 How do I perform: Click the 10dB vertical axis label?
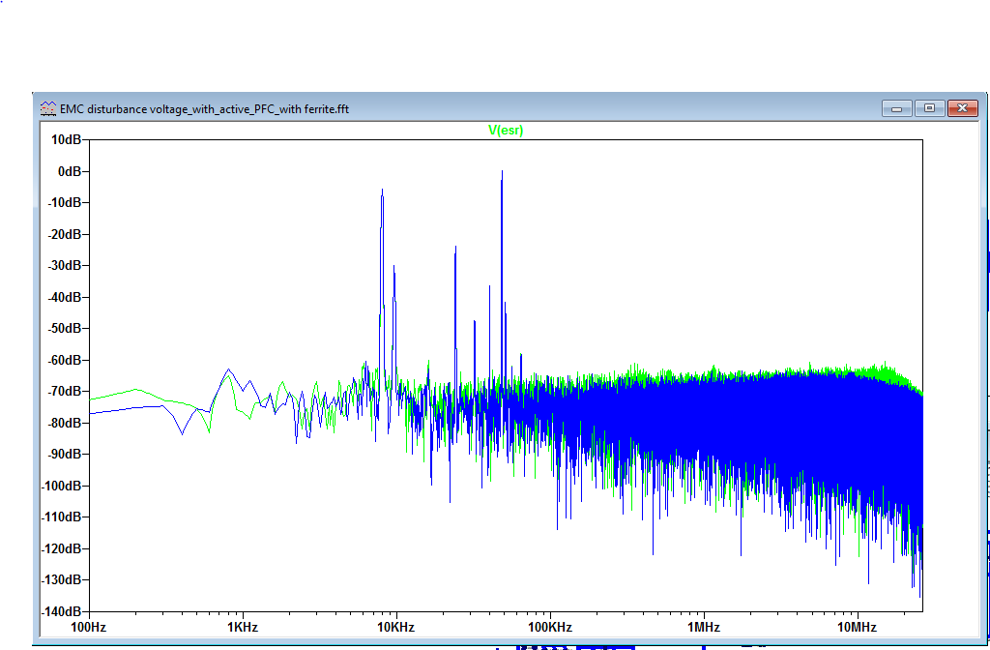point(67,140)
